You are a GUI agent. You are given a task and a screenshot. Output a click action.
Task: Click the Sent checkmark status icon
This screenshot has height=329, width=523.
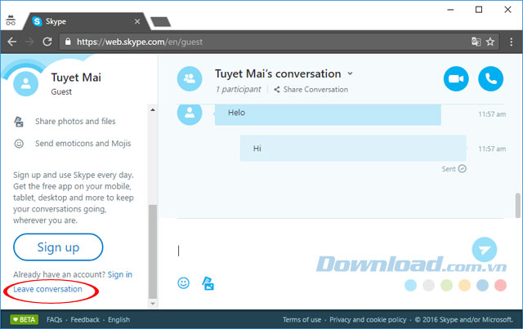[462, 169]
